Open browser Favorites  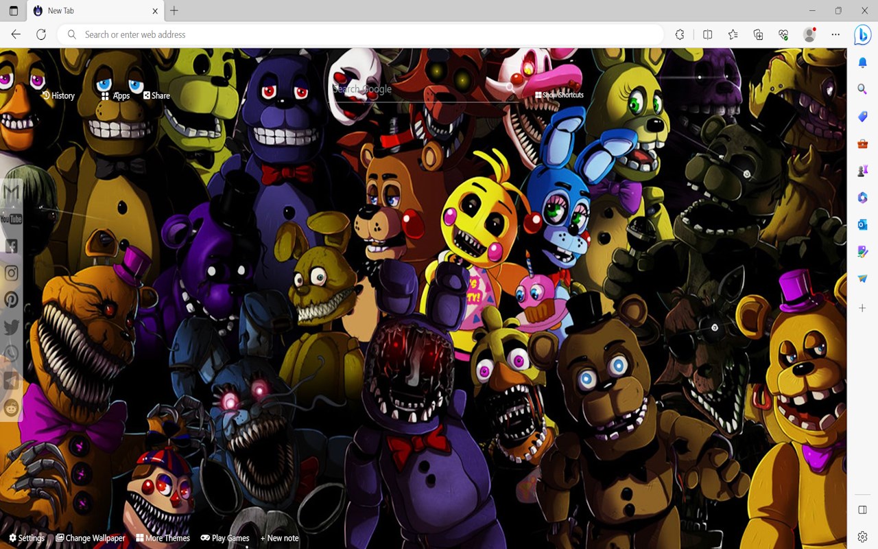click(733, 34)
